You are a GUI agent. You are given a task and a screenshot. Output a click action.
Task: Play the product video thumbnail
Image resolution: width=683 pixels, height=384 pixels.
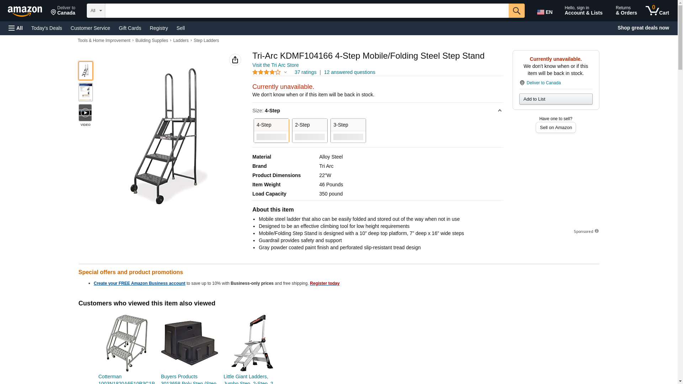click(x=85, y=113)
